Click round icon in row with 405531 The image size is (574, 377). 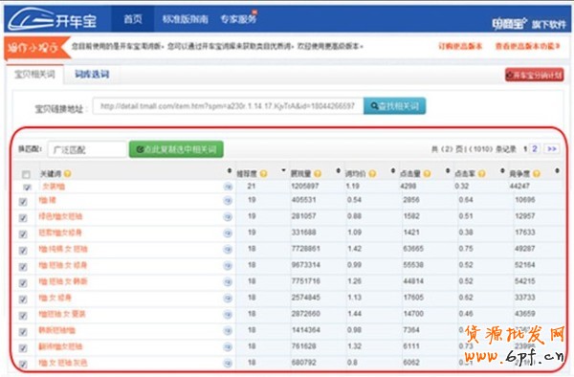pos(228,200)
